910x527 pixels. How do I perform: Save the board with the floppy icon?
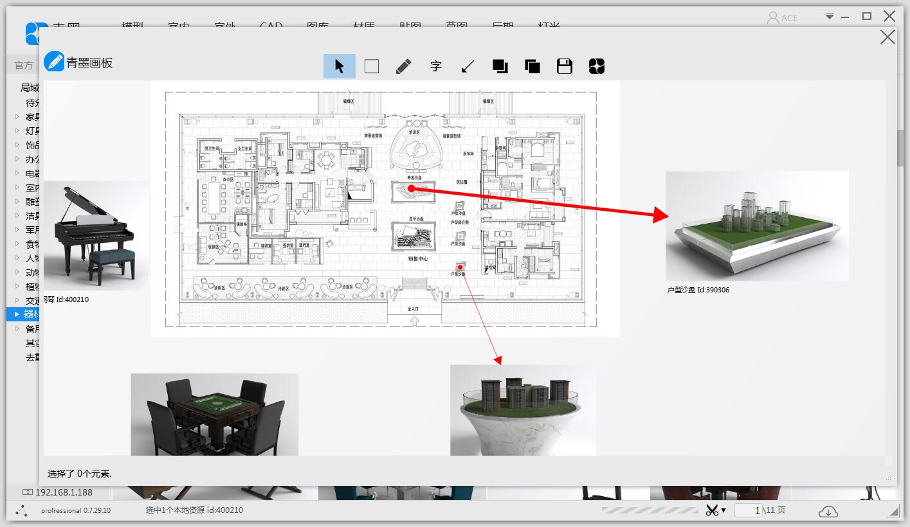(x=565, y=66)
